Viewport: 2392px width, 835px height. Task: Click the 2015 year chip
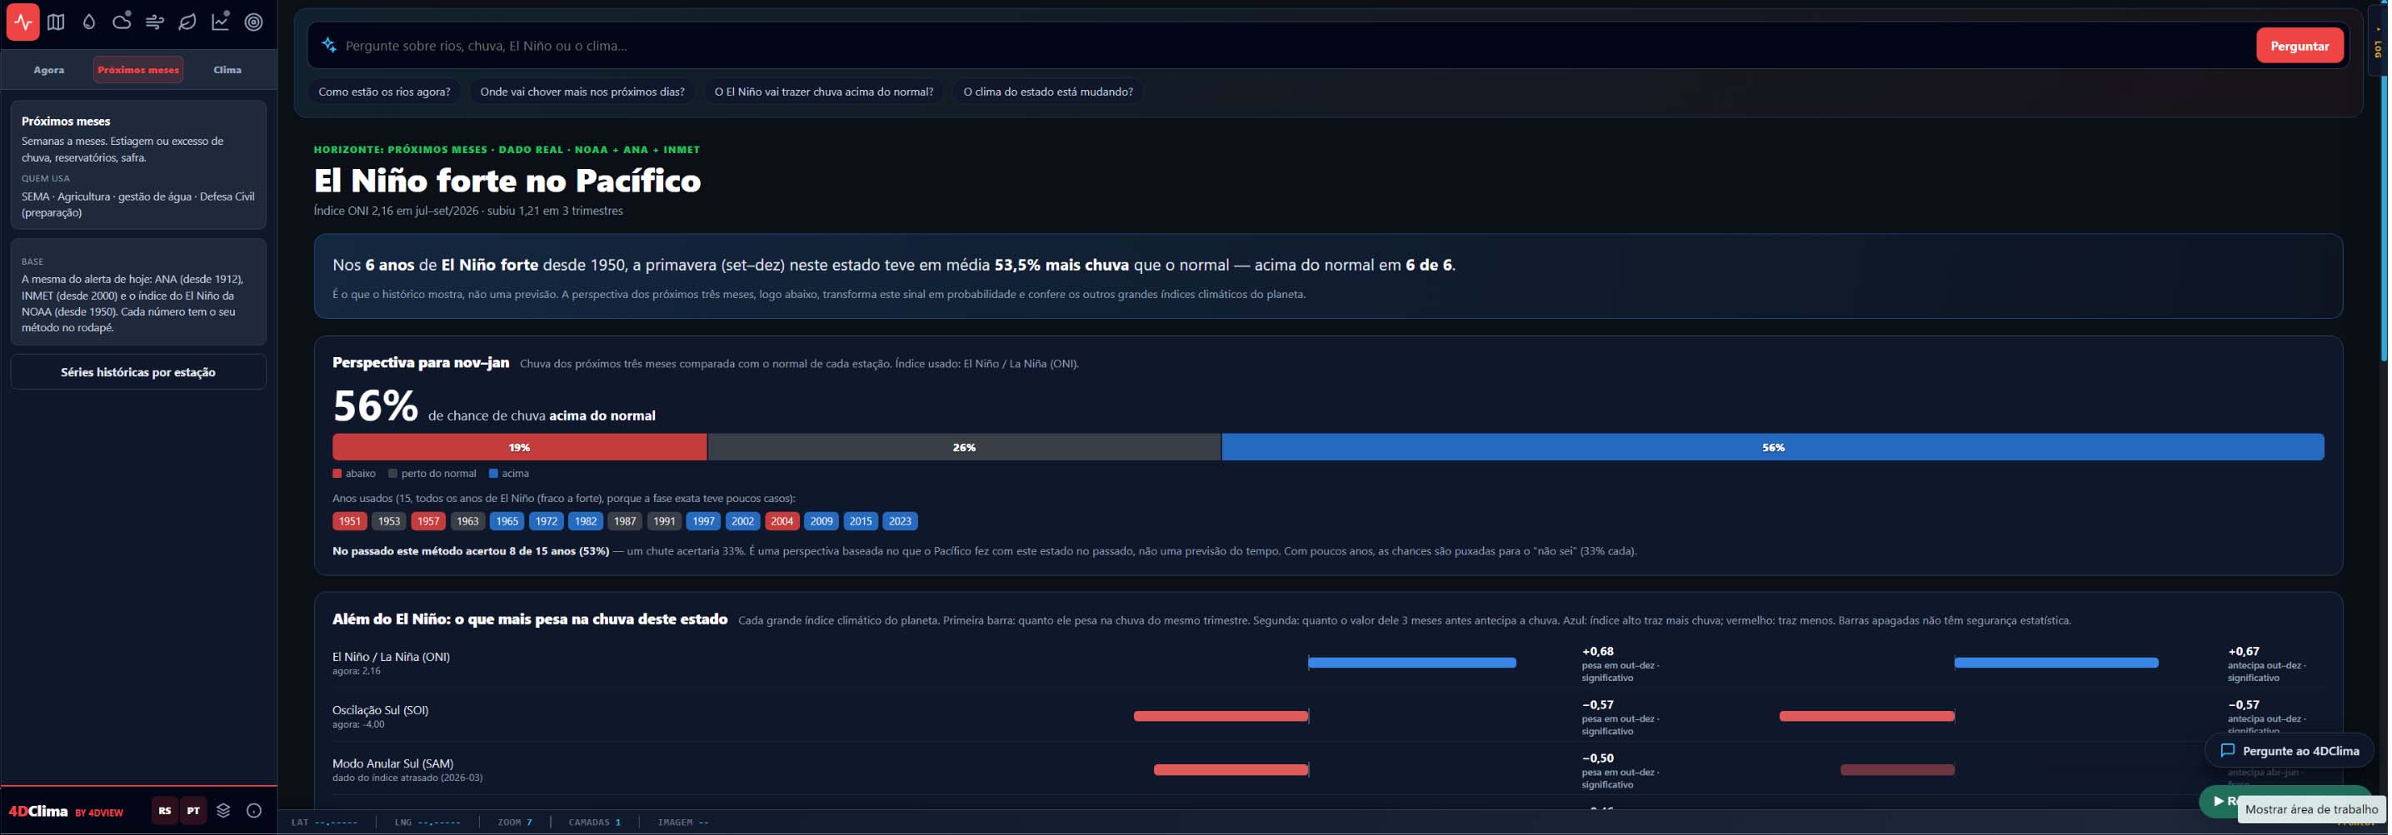pyautogui.click(x=861, y=521)
